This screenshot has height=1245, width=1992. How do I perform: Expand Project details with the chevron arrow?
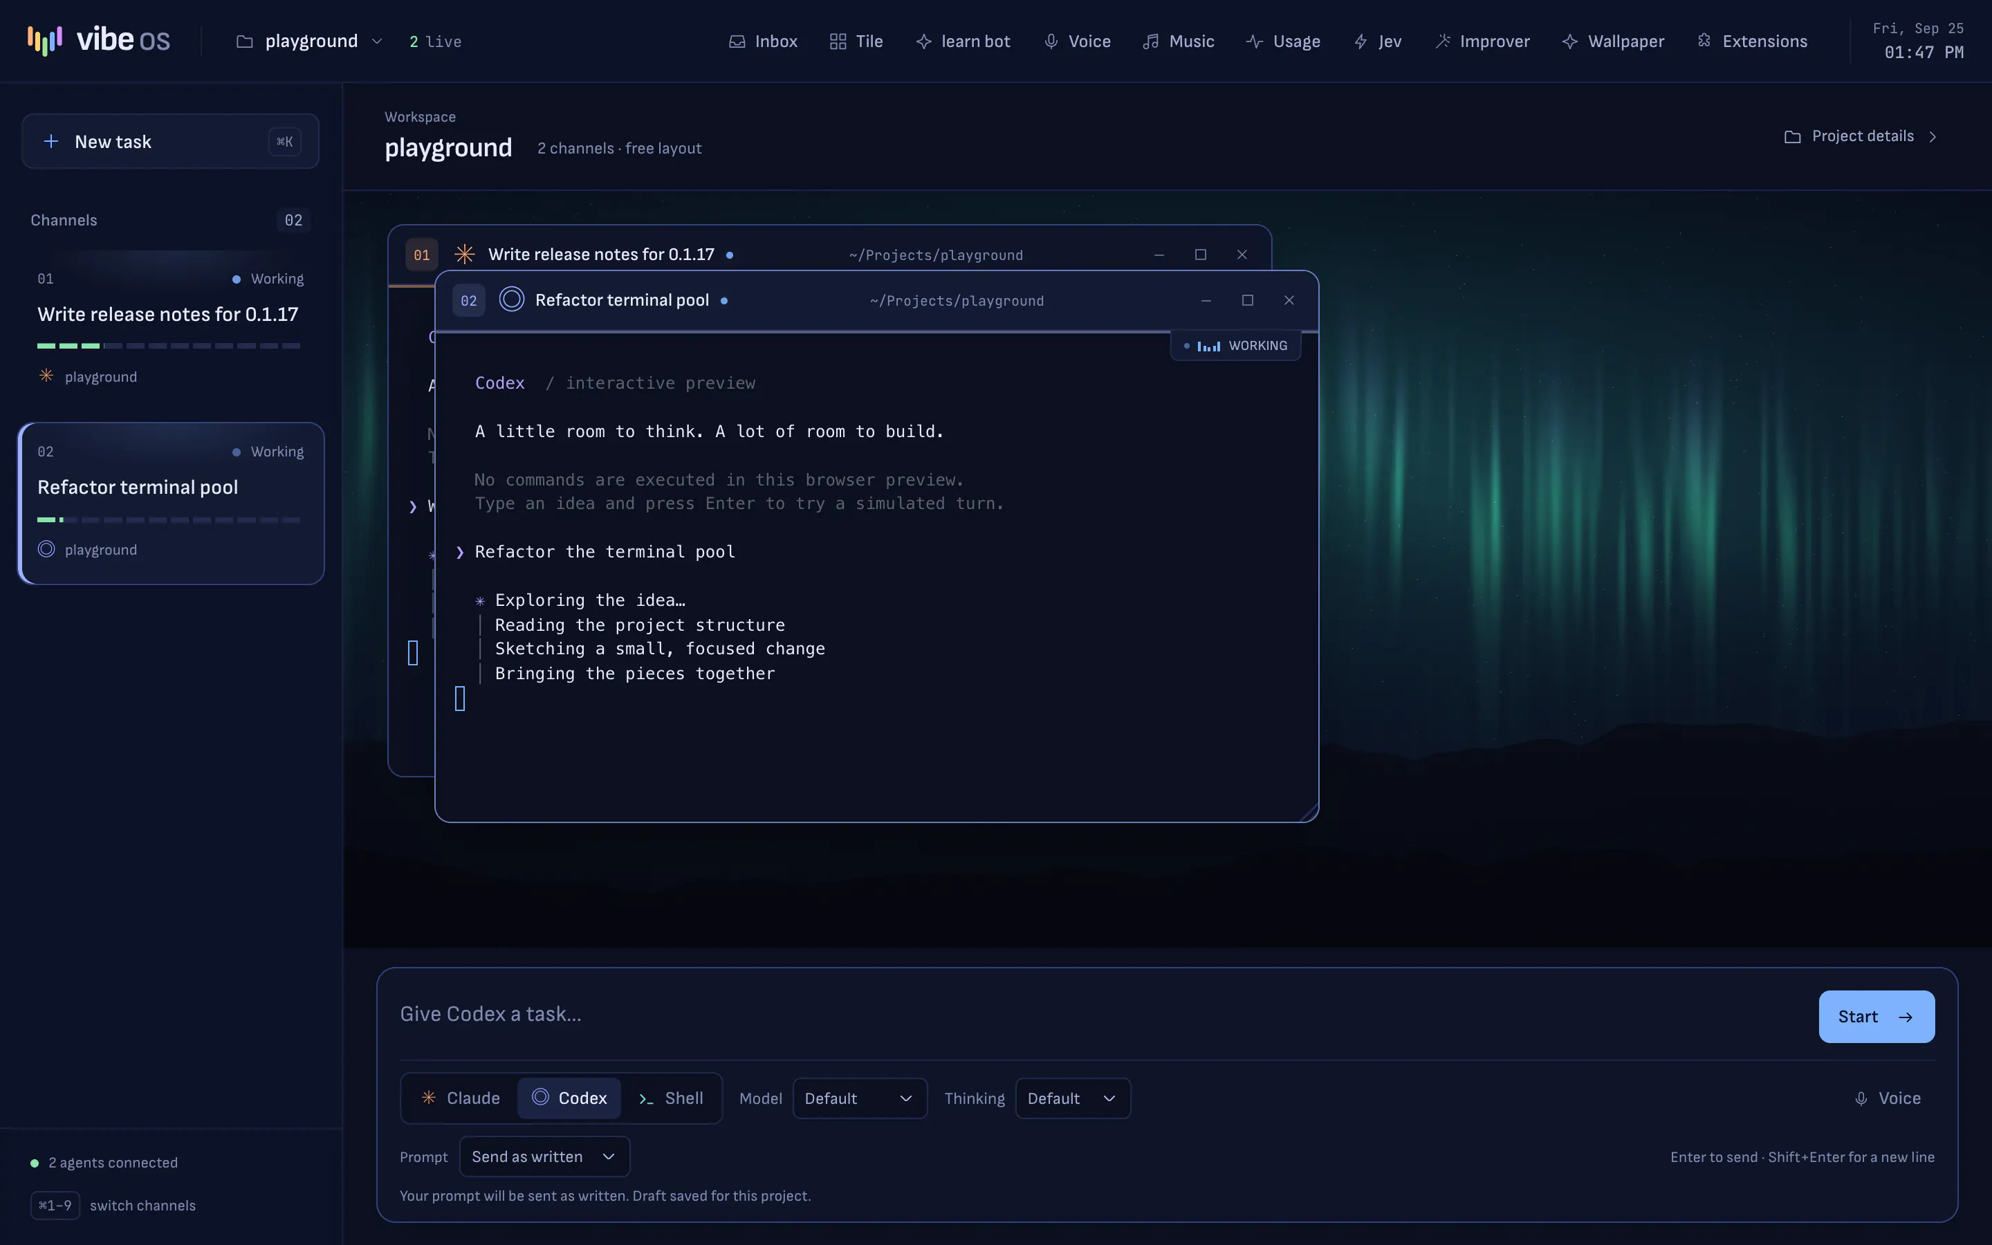coord(1933,137)
